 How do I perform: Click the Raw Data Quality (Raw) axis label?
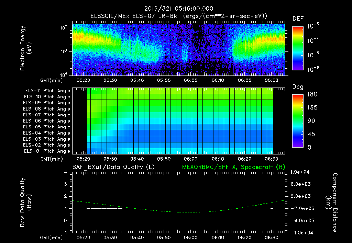25,202
